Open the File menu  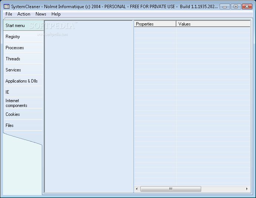(9, 14)
